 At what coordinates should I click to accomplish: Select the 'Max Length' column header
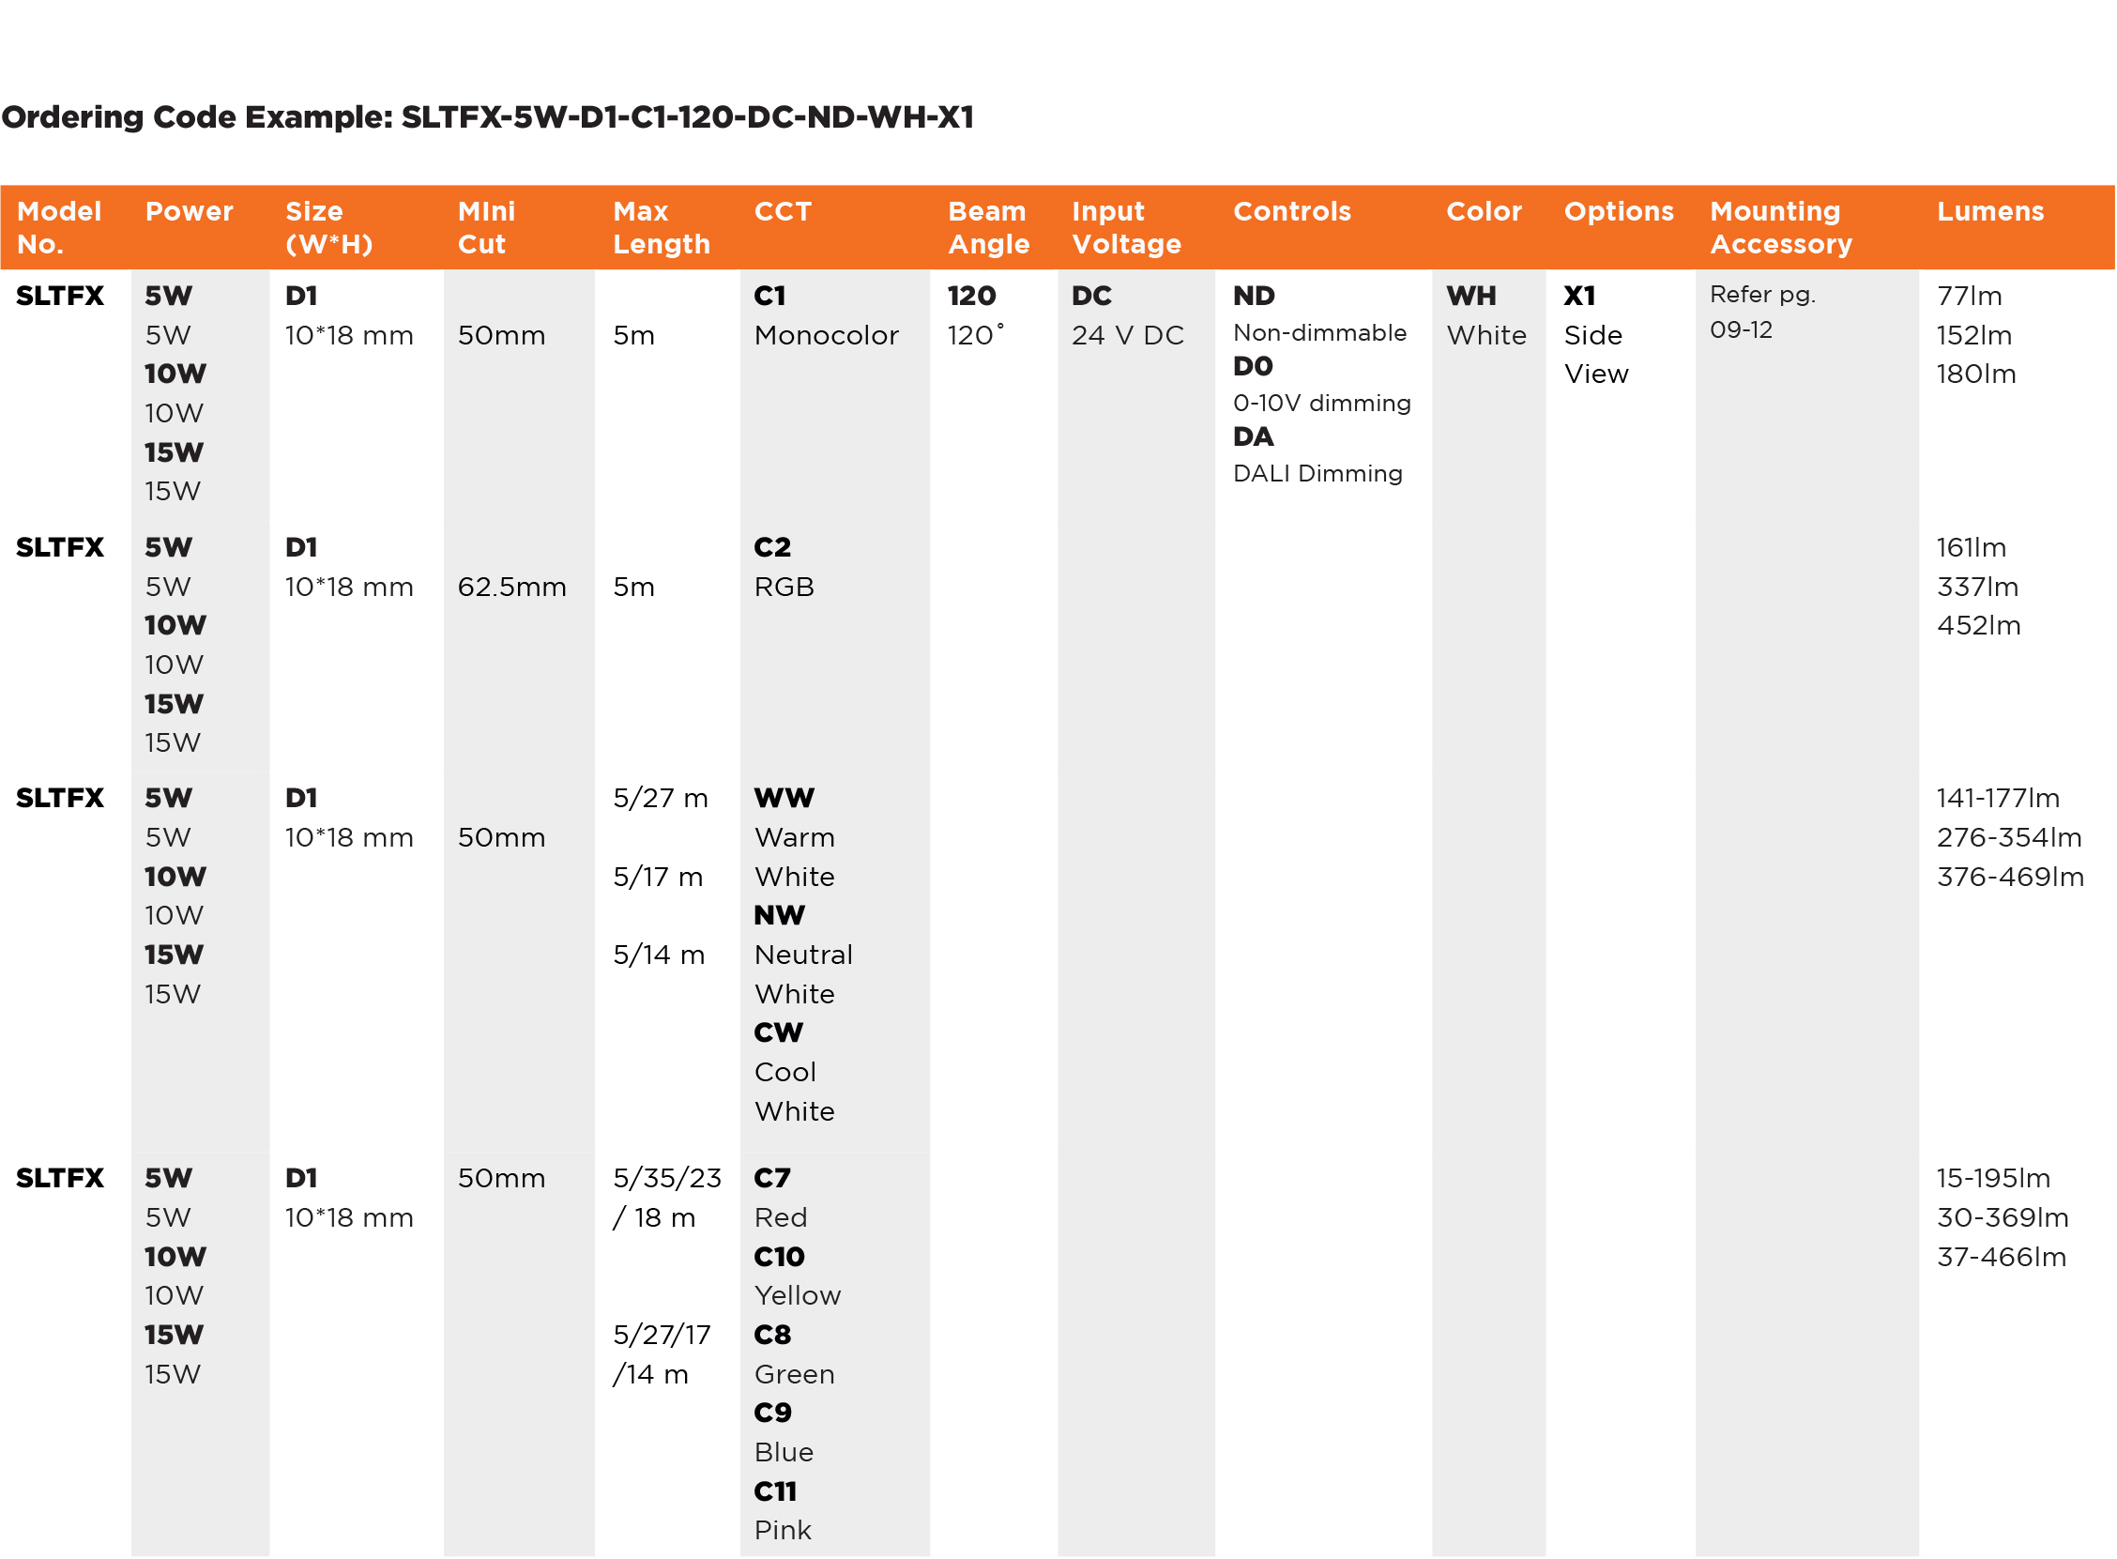pos(662,227)
